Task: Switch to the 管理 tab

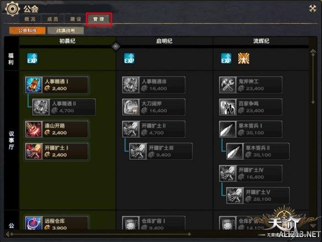Action: 99,19
